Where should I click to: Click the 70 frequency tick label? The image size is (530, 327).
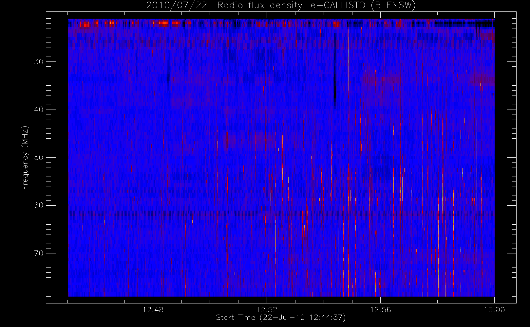[x=39, y=253]
